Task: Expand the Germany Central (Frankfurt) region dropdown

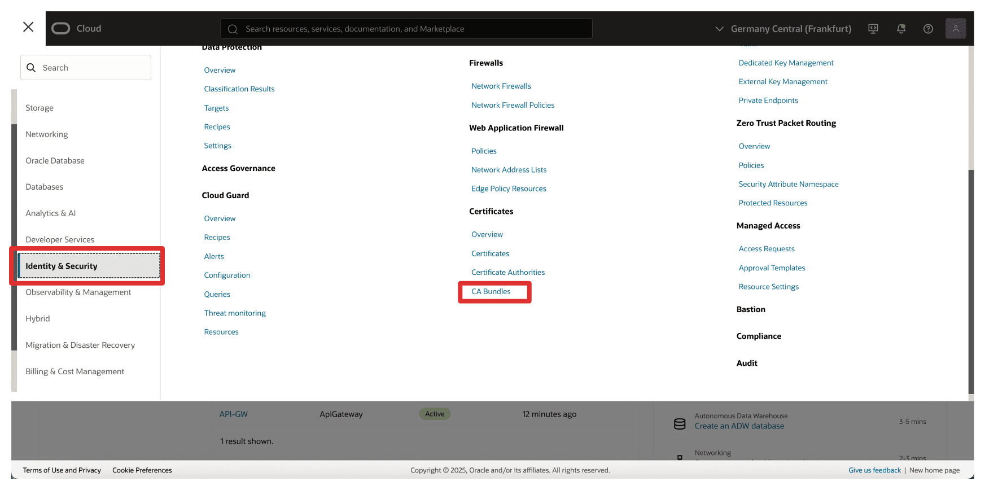Action: click(x=783, y=28)
